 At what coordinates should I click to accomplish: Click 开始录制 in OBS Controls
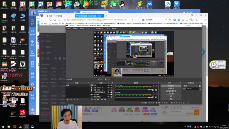tap(171, 89)
